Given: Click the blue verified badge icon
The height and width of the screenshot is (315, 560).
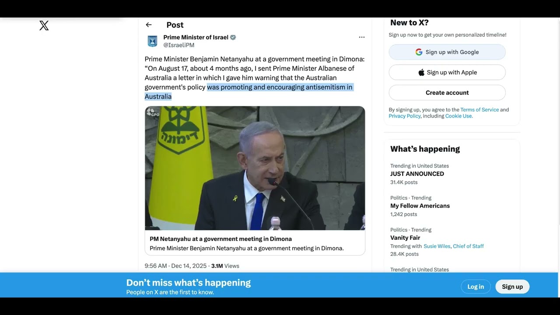Looking at the screenshot, I should pos(233,38).
